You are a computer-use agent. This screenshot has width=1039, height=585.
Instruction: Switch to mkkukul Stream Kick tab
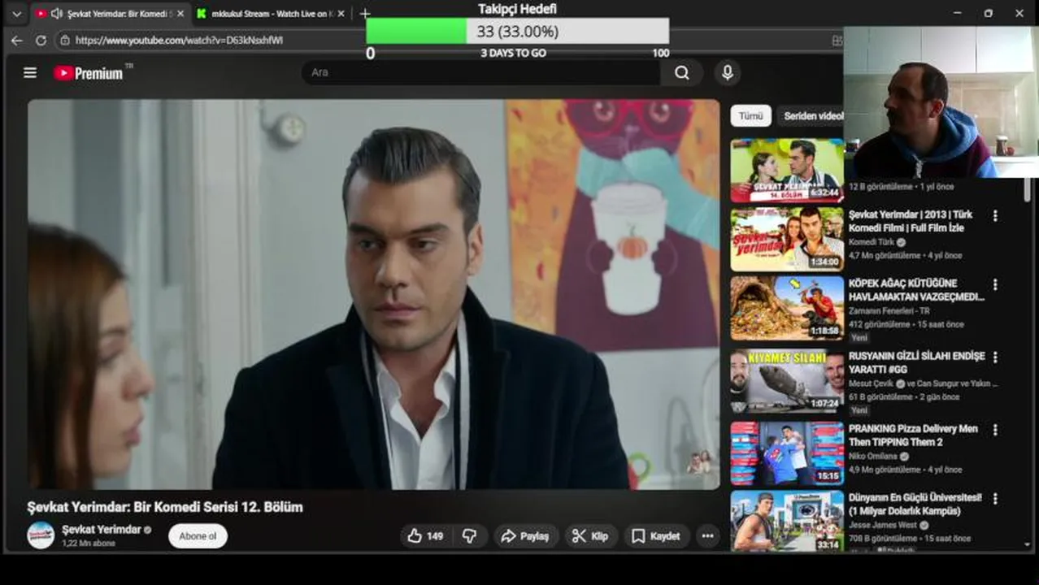coord(272,14)
